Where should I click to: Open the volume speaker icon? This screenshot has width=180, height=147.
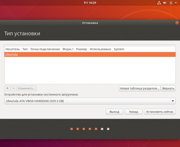[x=165, y=3]
